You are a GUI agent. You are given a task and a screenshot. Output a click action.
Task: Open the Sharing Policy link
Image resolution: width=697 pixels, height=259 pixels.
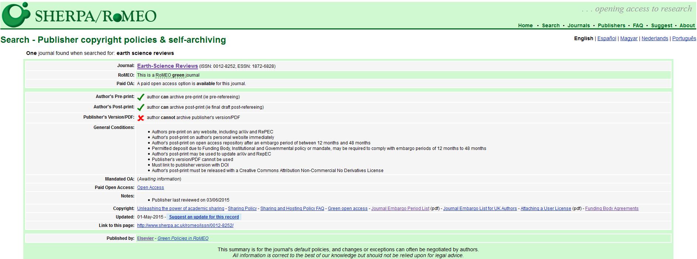[242, 209]
